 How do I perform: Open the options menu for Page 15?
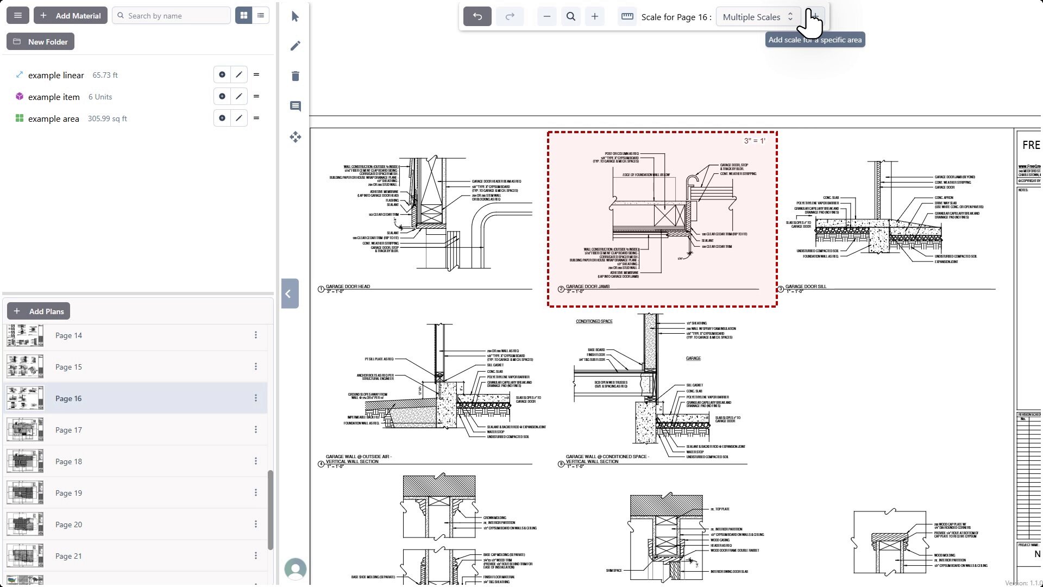256,367
